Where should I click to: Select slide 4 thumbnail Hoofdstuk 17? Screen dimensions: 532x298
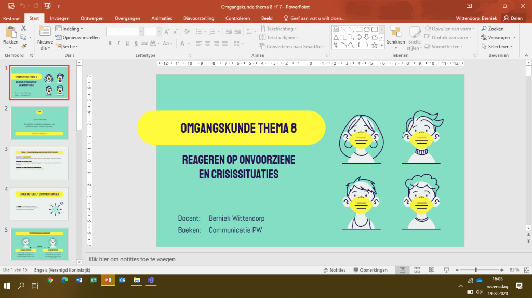[39, 204]
